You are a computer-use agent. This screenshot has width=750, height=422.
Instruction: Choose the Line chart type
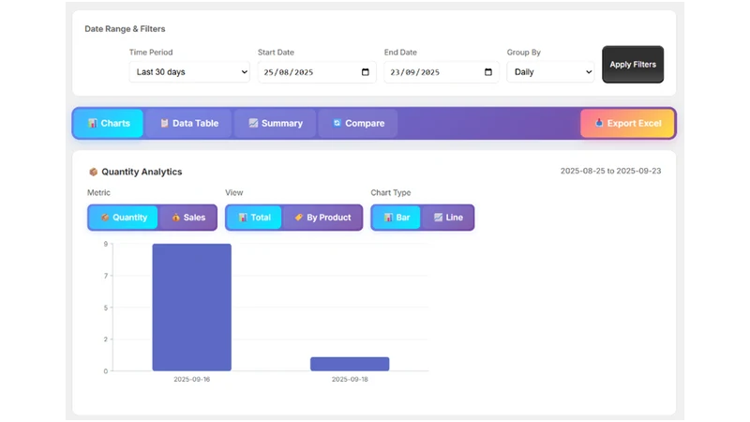448,218
